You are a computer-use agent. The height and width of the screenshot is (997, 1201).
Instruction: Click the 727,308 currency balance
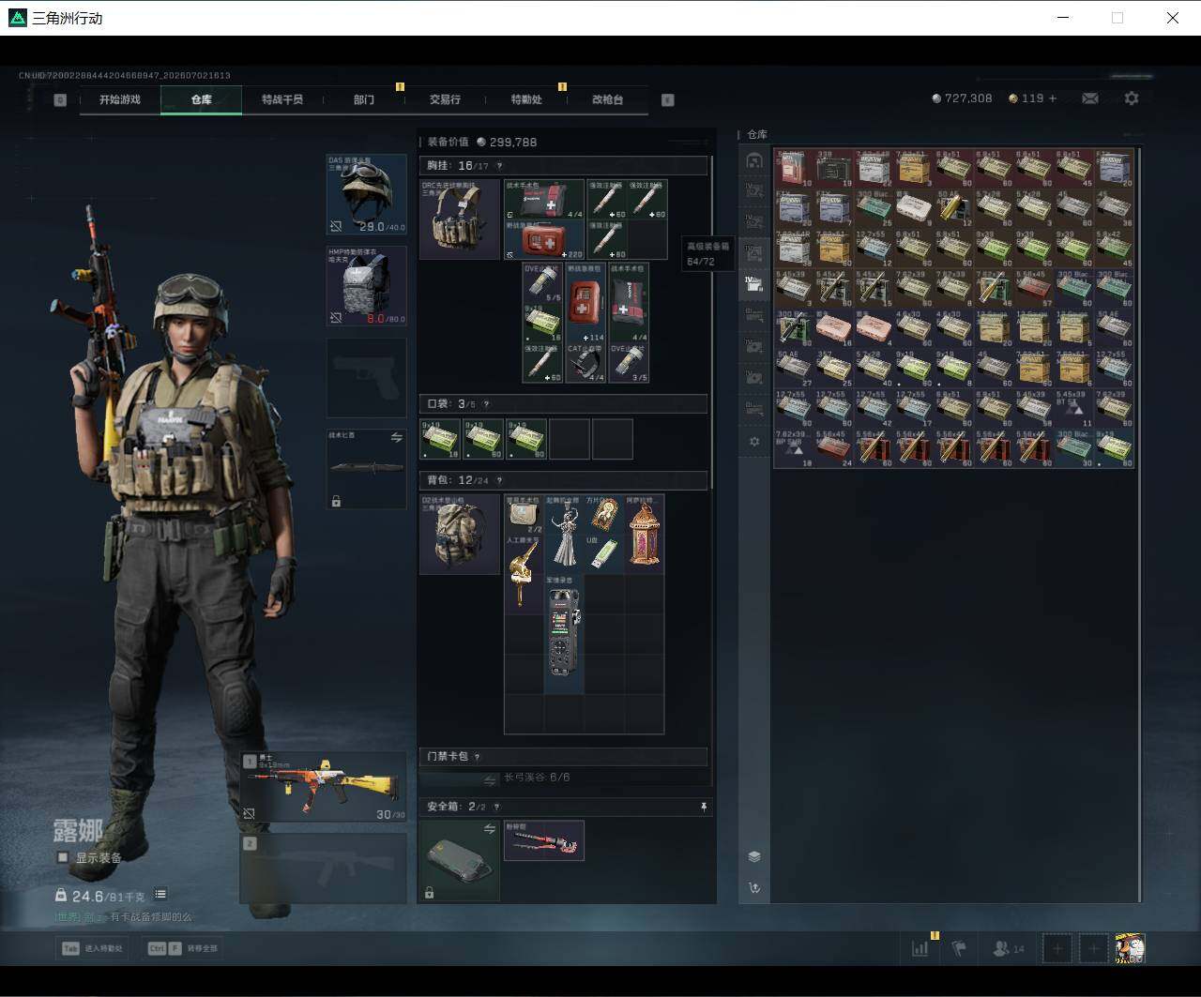pyautogui.click(x=962, y=98)
